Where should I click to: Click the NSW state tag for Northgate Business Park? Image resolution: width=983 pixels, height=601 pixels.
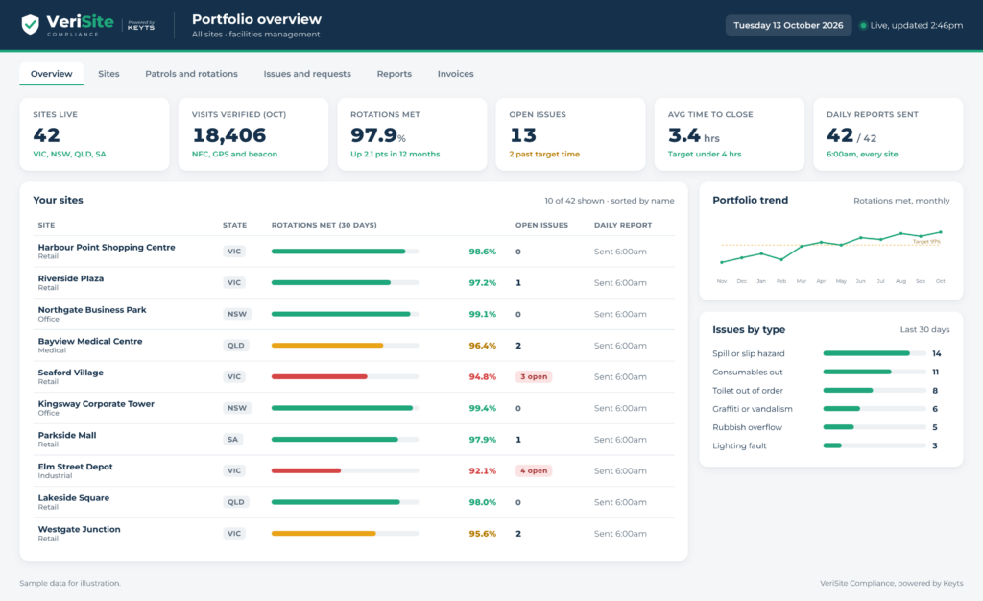(x=237, y=314)
